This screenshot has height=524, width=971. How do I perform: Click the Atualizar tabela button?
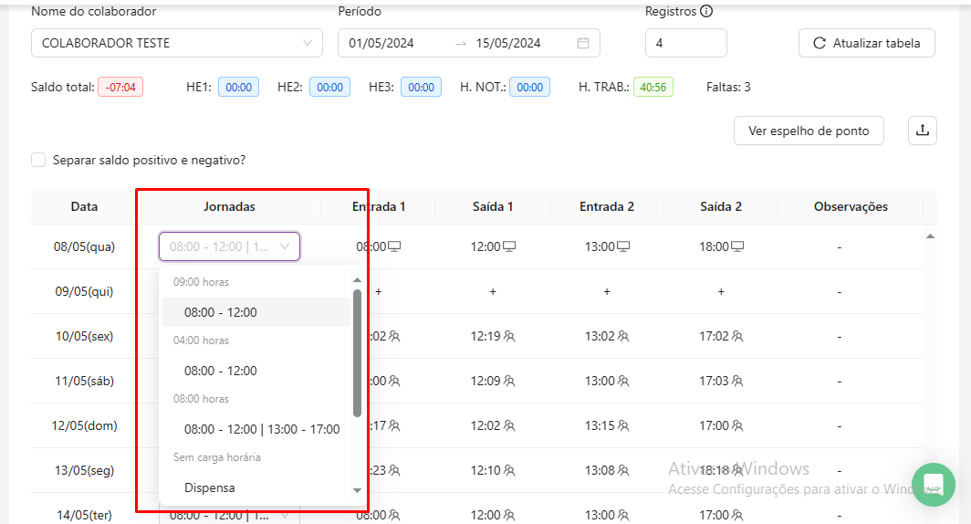pos(866,43)
